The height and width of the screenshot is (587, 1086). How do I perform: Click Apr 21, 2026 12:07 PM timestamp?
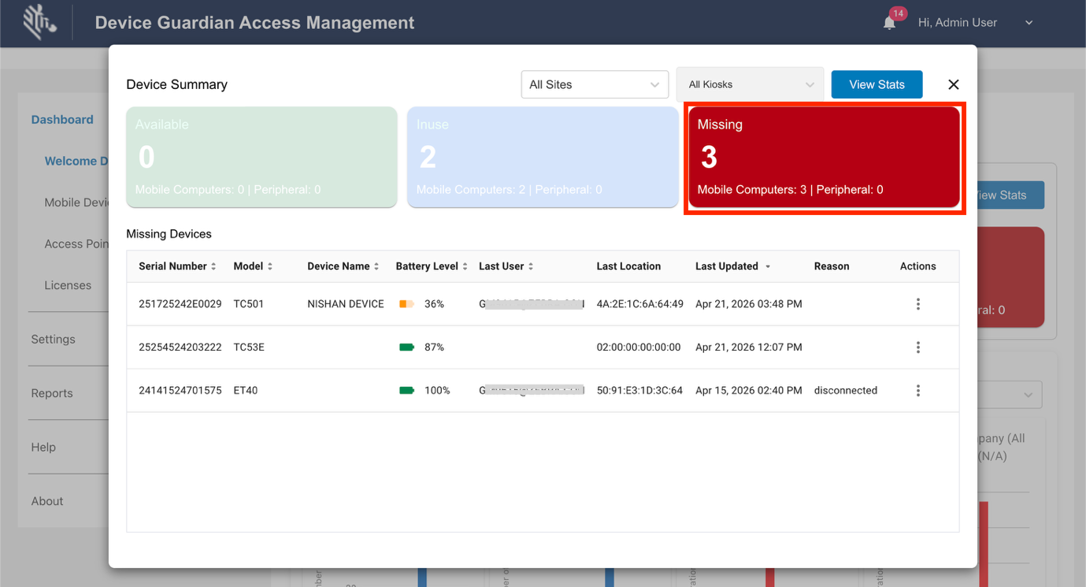(x=749, y=347)
